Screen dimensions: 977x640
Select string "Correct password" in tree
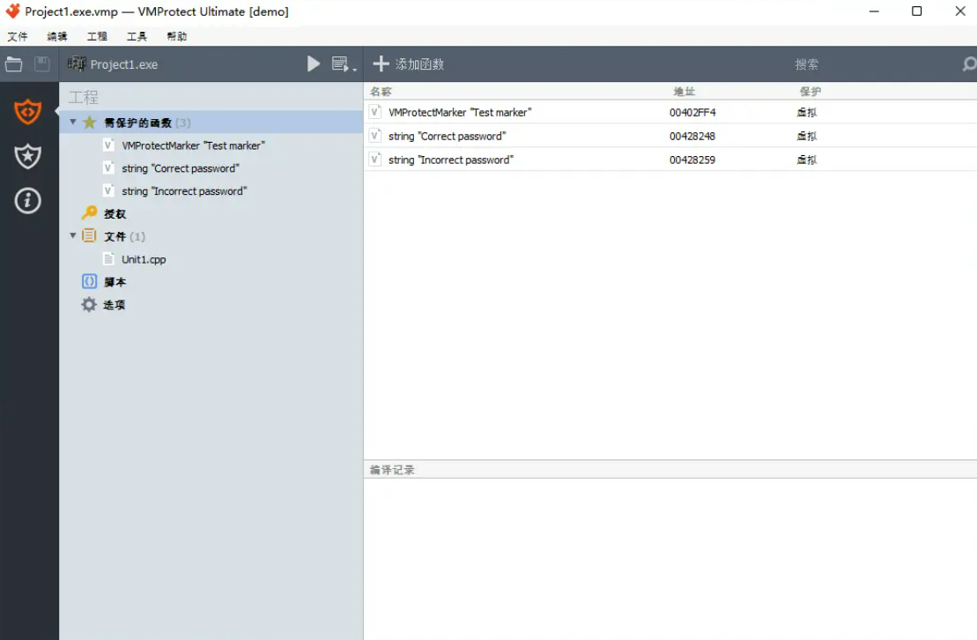coord(181,168)
